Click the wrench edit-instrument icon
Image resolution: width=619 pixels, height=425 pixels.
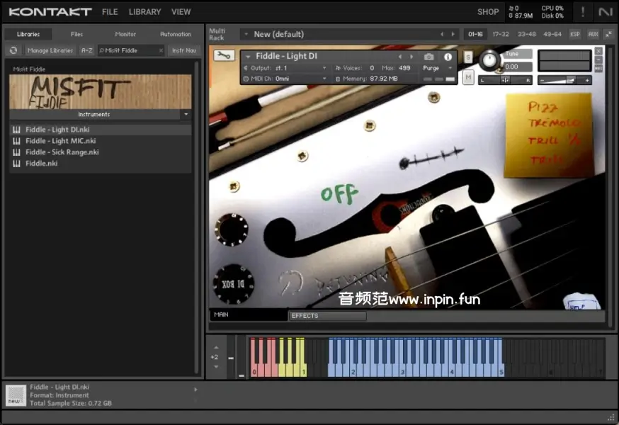[223, 56]
